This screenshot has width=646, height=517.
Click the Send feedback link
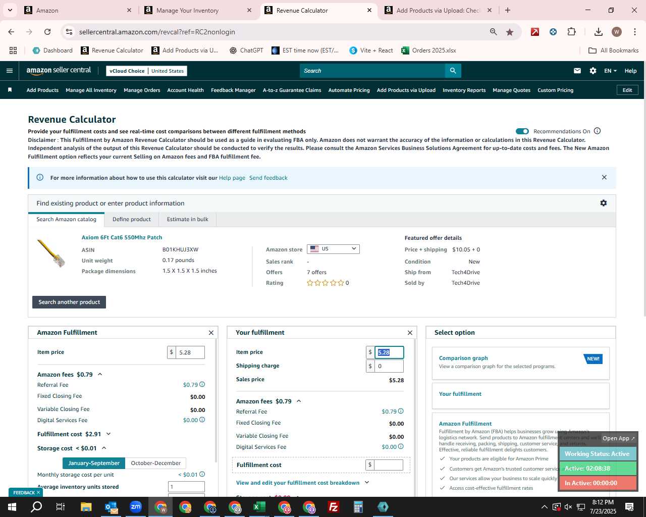click(268, 178)
